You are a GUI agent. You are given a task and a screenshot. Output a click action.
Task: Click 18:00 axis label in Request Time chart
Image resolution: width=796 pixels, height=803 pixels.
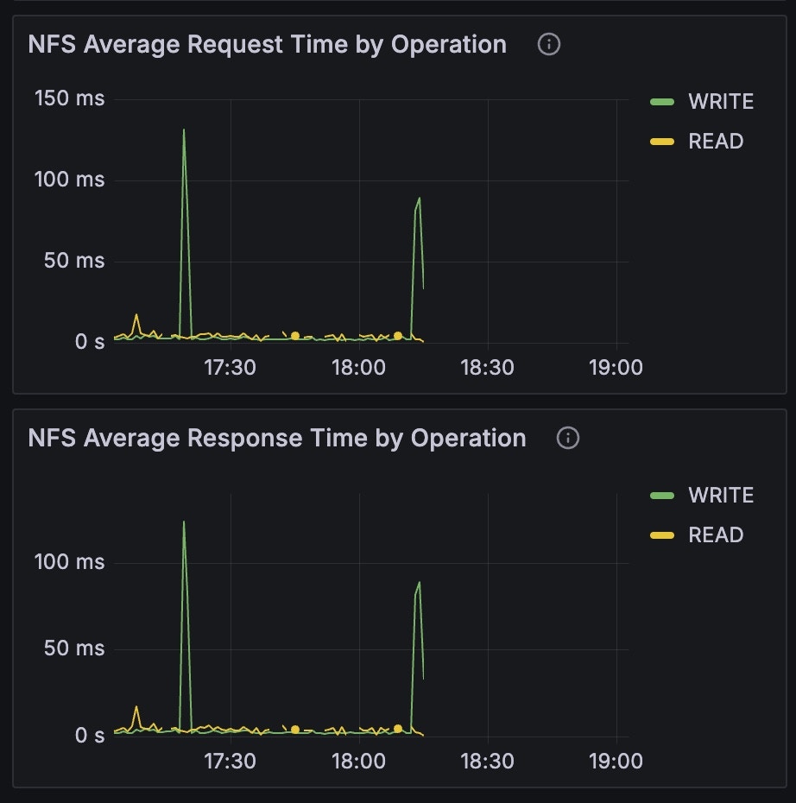point(358,368)
